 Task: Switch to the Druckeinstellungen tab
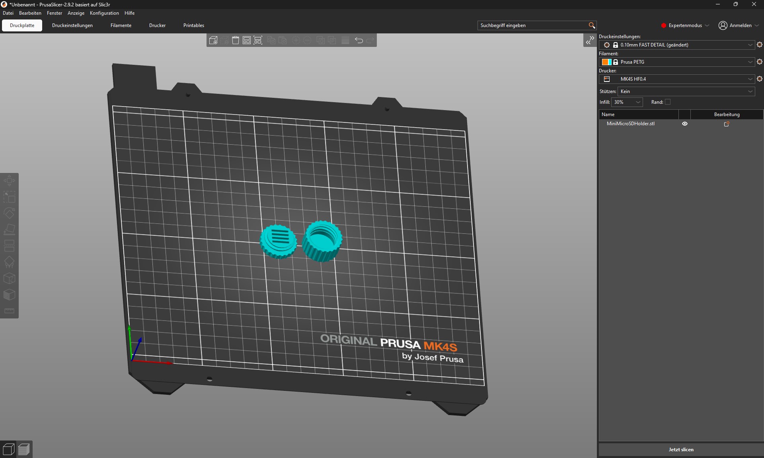[x=72, y=25]
